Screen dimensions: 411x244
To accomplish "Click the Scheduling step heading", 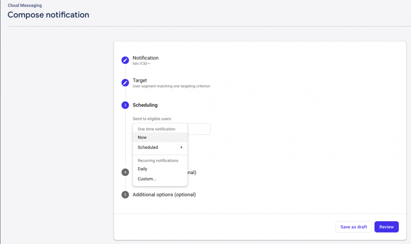I will coord(145,105).
